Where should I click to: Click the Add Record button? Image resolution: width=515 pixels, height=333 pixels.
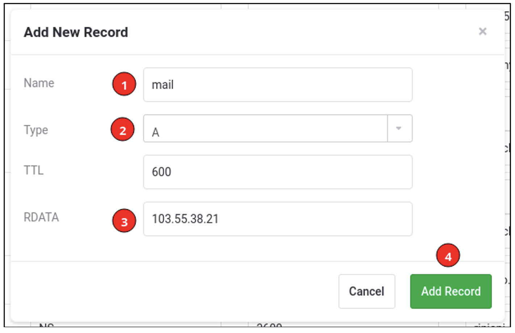(x=451, y=291)
